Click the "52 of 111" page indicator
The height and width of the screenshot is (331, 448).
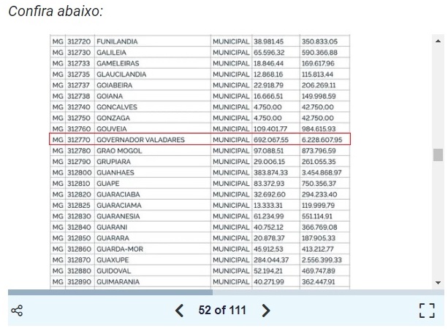(222, 311)
